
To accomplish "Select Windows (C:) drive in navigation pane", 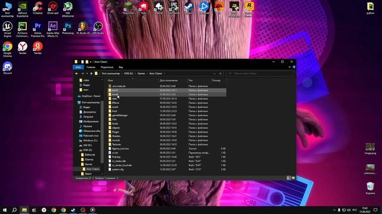I will [x=88, y=140].
